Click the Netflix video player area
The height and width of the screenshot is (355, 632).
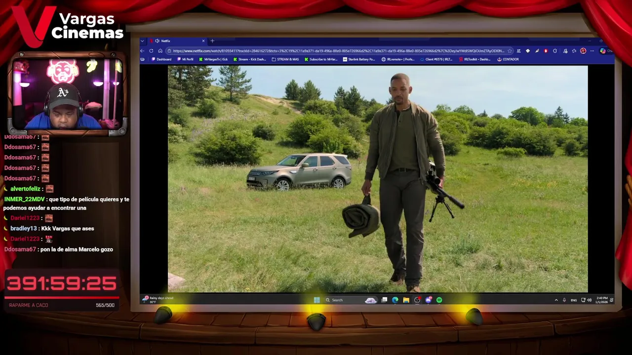[378, 179]
